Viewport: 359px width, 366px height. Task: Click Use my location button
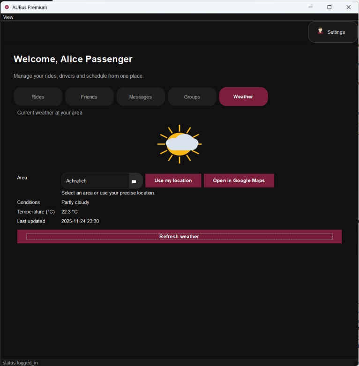point(173,180)
